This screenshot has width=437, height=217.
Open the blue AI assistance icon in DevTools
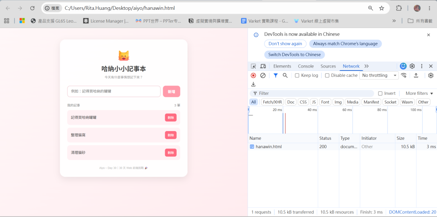point(403,66)
